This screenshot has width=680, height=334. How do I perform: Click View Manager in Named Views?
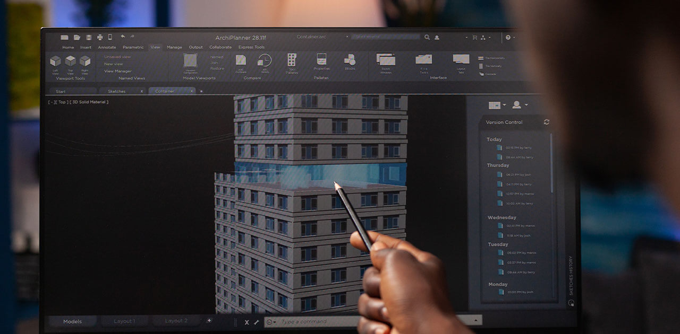(x=117, y=71)
